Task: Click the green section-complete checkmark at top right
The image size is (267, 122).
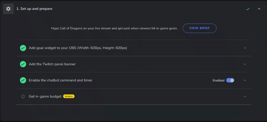Action: (248, 9)
